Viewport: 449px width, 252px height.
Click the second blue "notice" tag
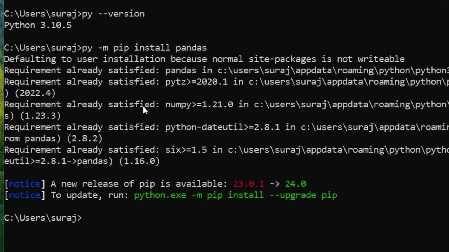pyautogui.click(x=25, y=195)
